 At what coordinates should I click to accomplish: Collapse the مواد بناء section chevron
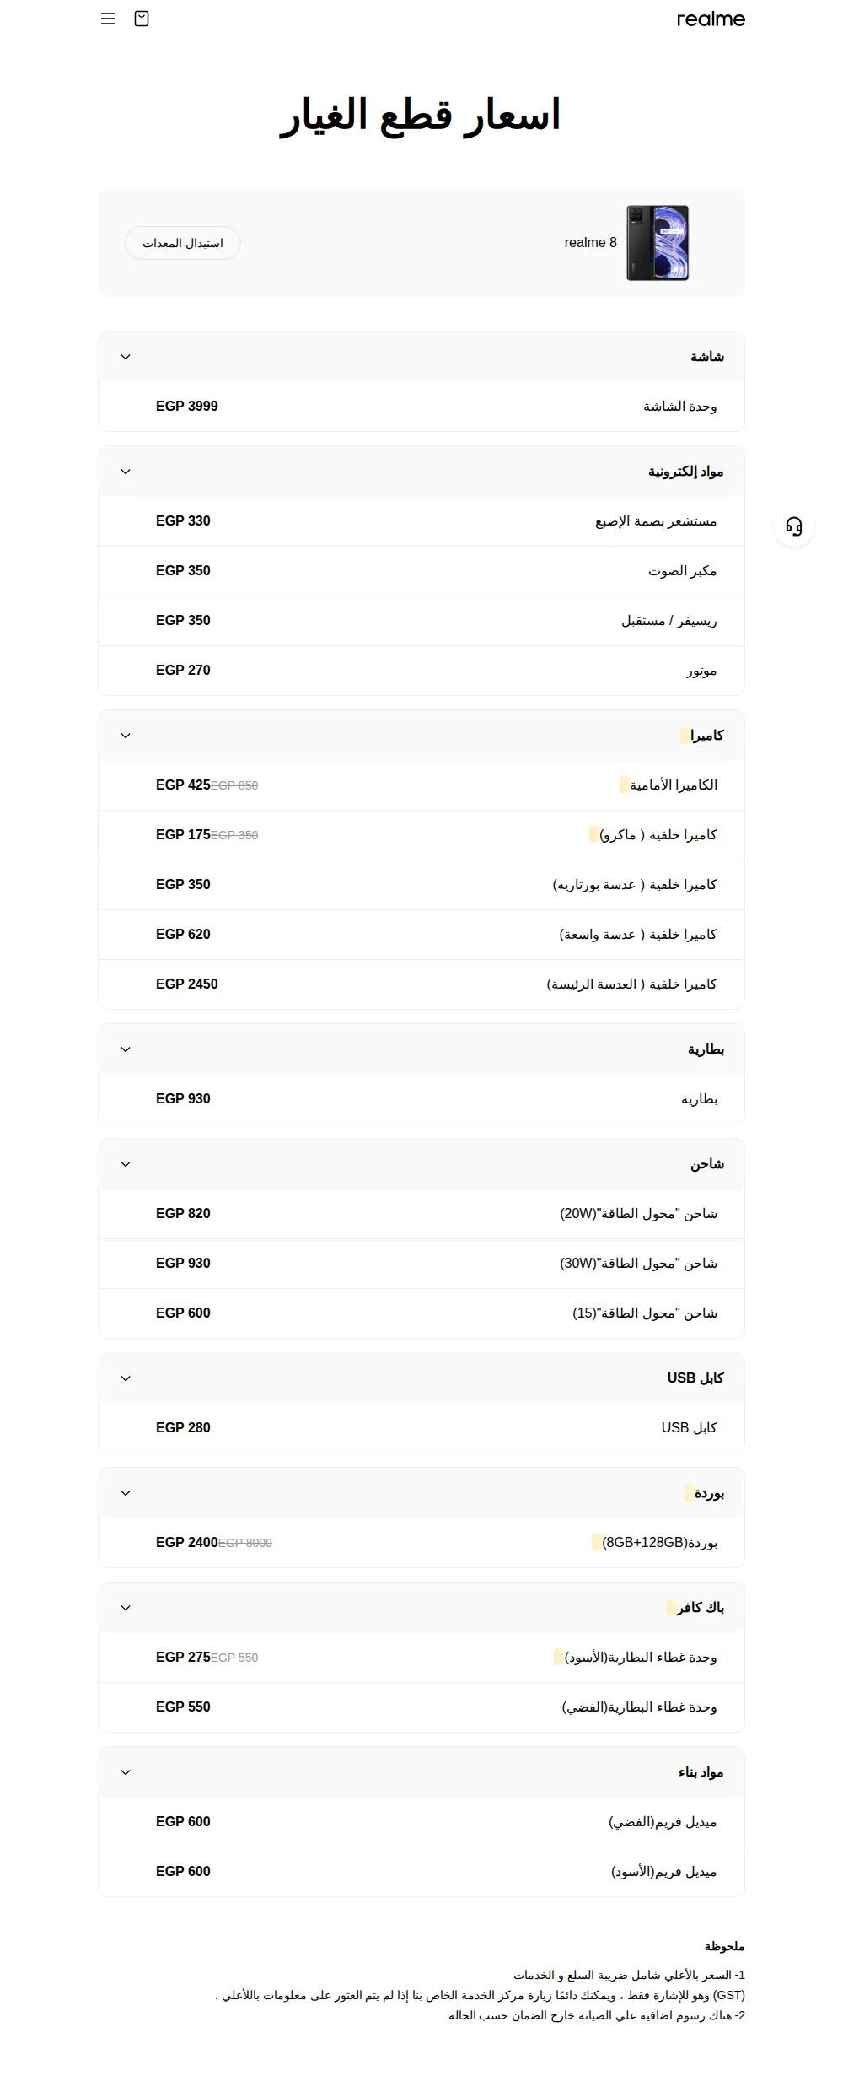pos(126,1772)
